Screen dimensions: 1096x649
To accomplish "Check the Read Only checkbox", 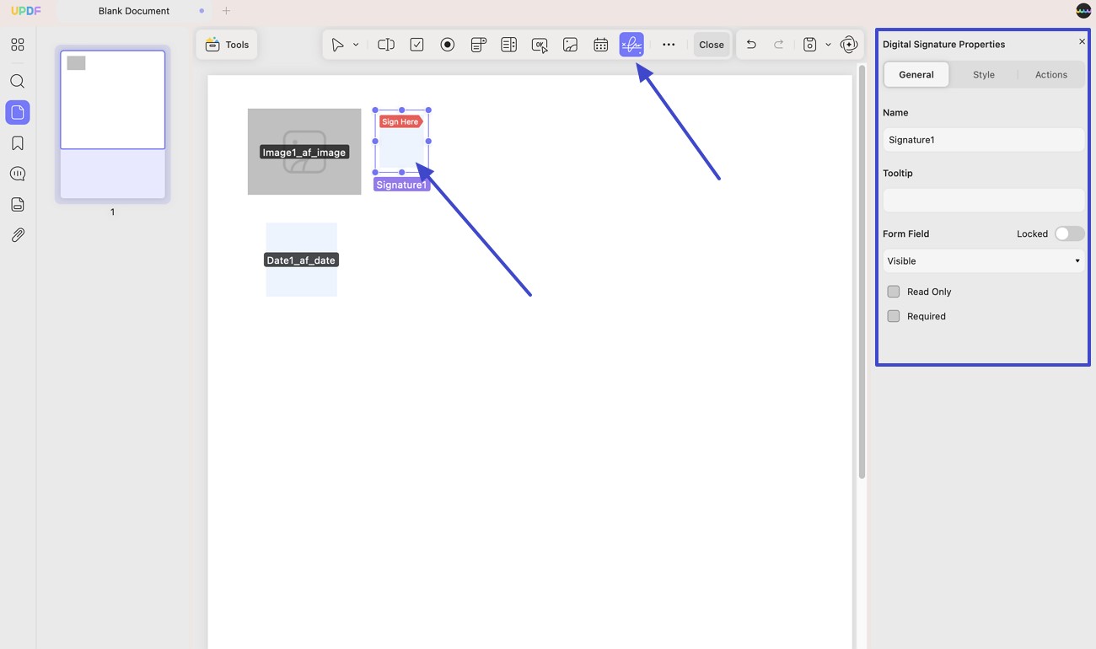I will pos(894,292).
